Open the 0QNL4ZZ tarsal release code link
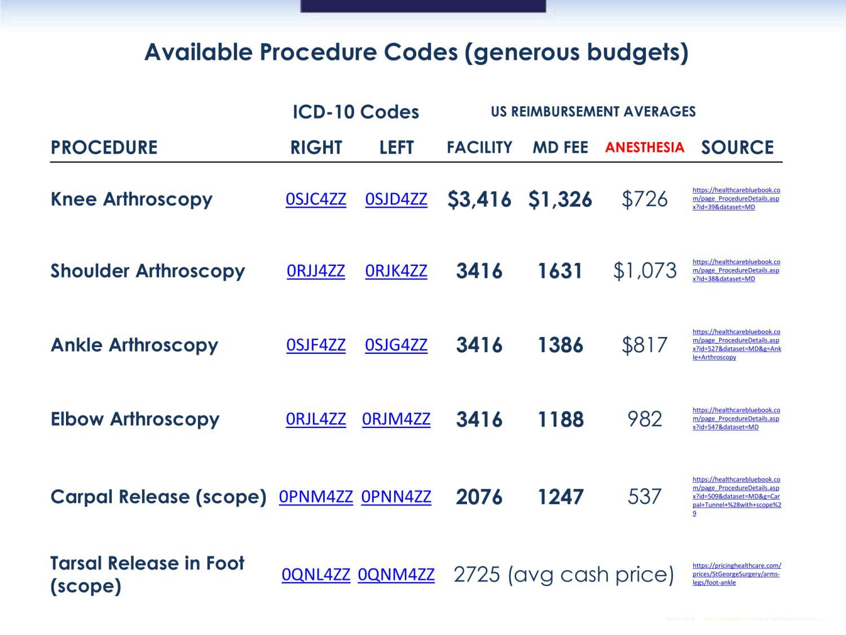The width and height of the screenshot is (846, 635). (316, 575)
